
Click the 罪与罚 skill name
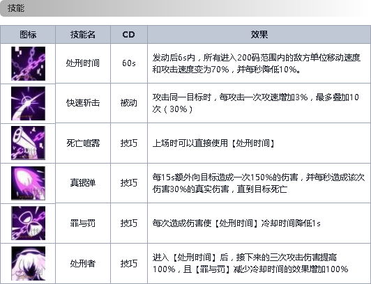click(x=83, y=223)
